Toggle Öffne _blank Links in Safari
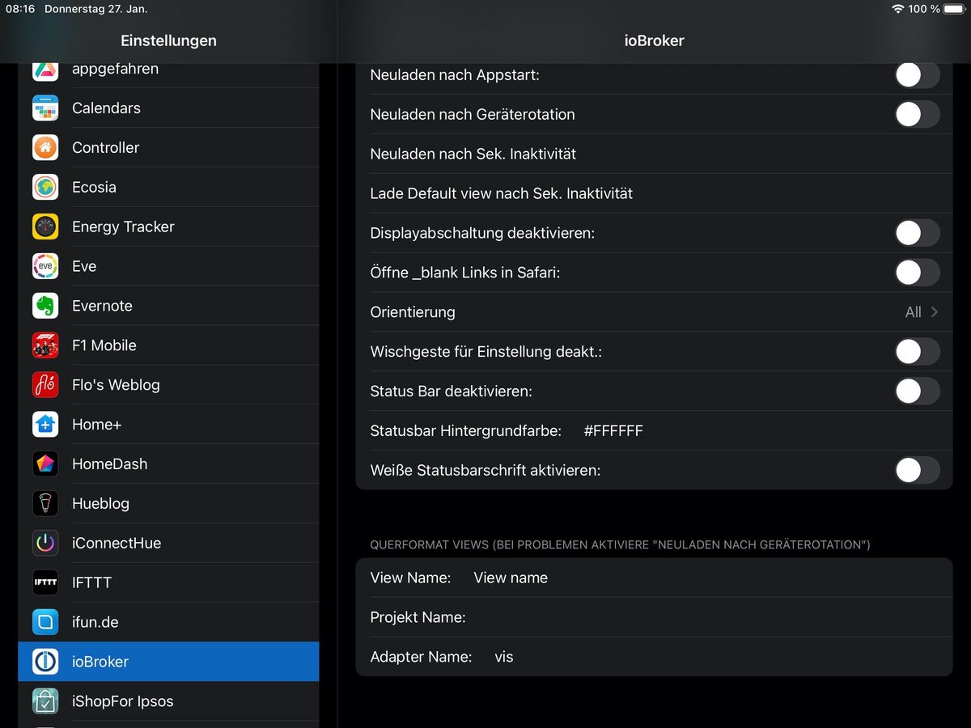 pos(917,273)
